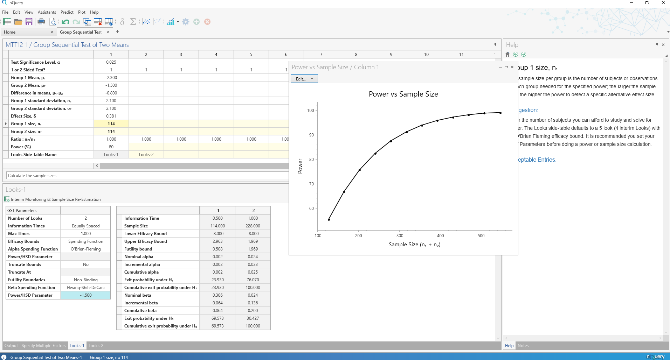The width and height of the screenshot is (670, 360).
Task: Save the current project
Action: click(29, 22)
